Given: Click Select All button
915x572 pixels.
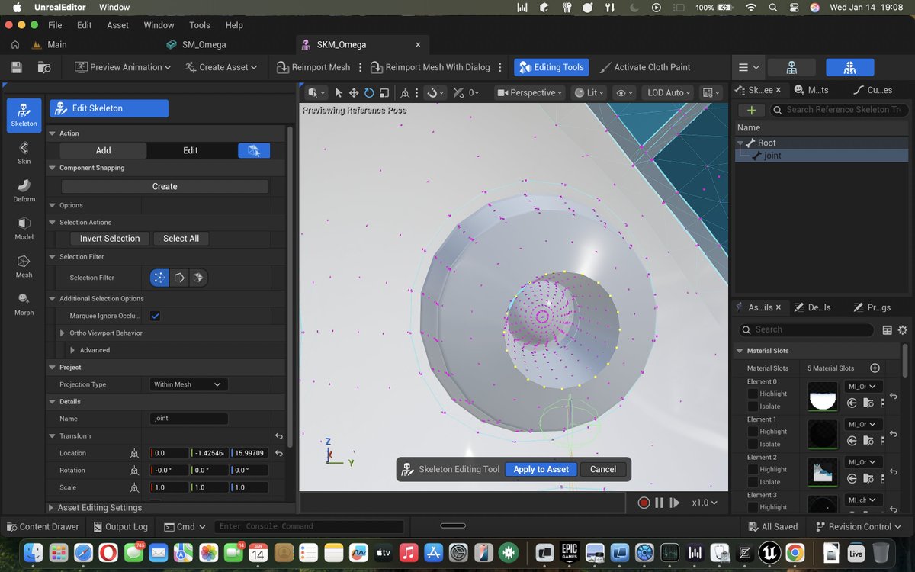Looking at the screenshot, I should (181, 239).
